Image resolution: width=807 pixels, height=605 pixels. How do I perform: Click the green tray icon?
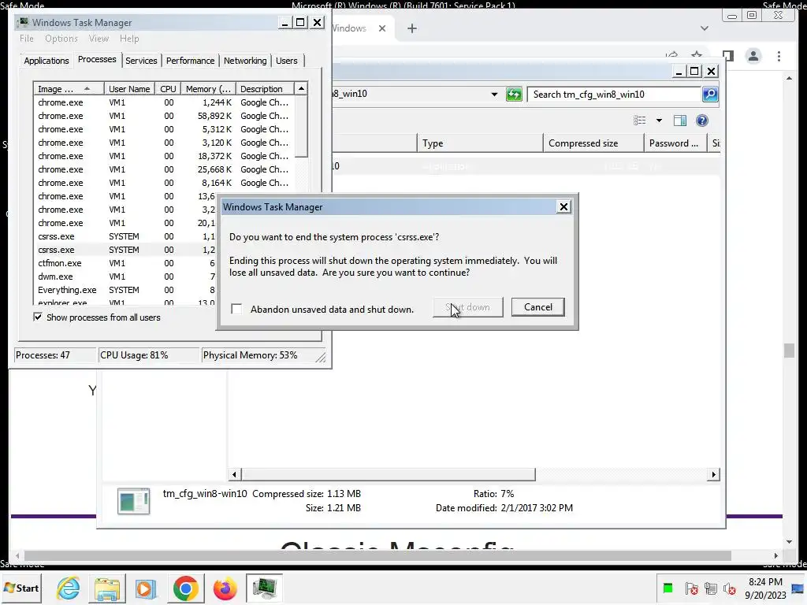[668, 588]
